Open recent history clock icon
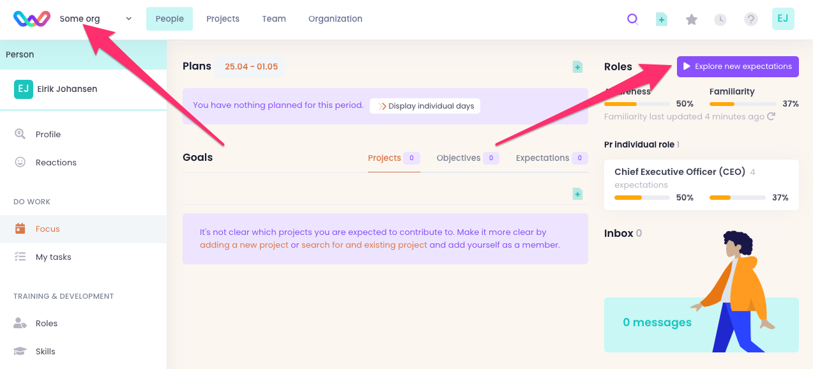Image resolution: width=813 pixels, height=369 pixels. coord(720,19)
